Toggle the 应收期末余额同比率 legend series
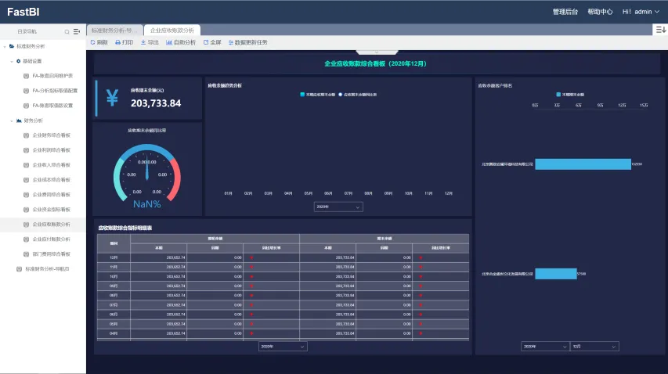The width and height of the screenshot is (668, 374). click(357, 95)
